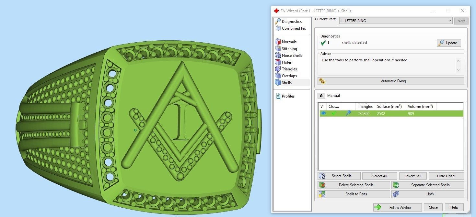
Task: Separate Selected Shells
Action: [428, 185]
